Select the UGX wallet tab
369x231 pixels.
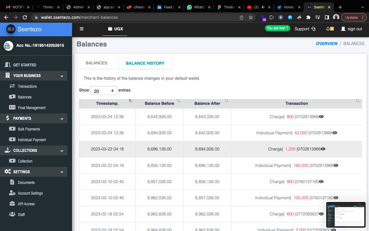[115, 29]
